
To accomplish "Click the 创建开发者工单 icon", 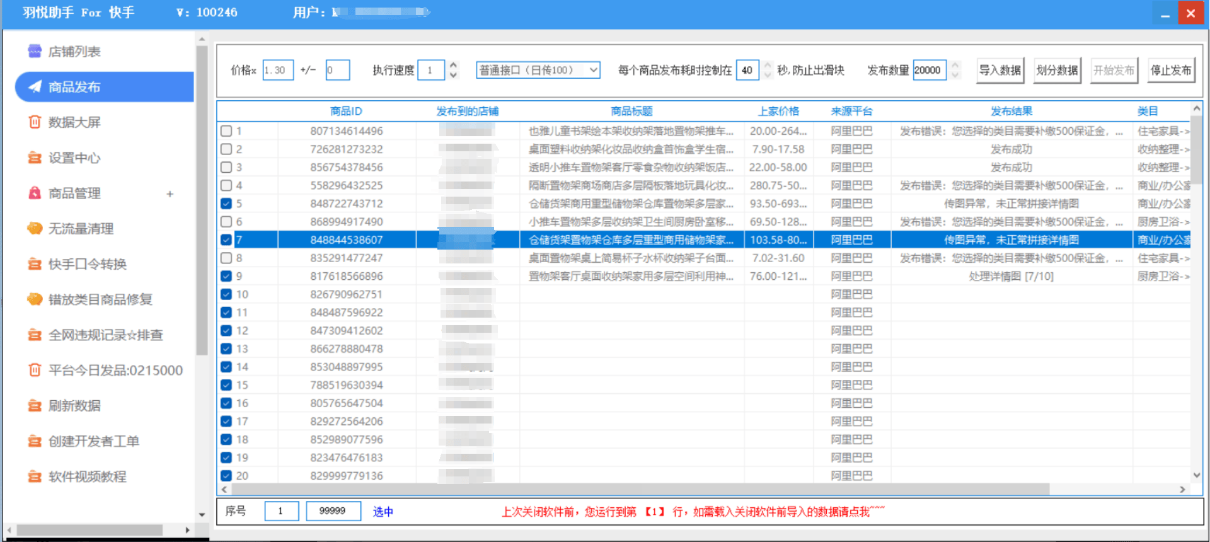I will click(35, 441).
